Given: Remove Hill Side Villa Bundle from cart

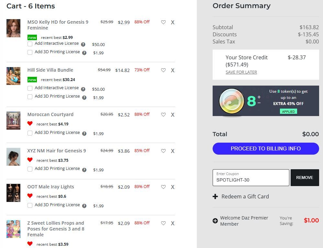Looking at the screenshot, I should point(173,70).
